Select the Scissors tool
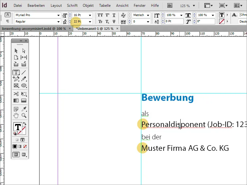Screen dimensions: 247x185 click(x=16, y=94)
